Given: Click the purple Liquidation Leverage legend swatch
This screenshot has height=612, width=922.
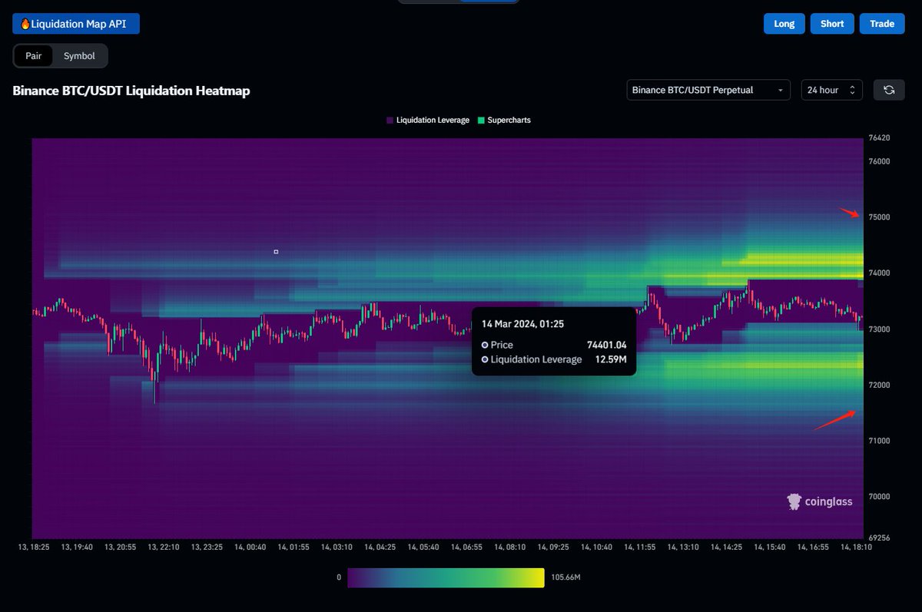Looking at the screenshot, I should point(390,121).
